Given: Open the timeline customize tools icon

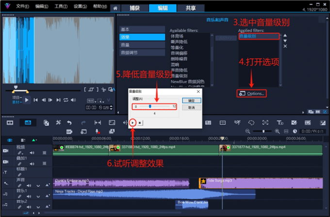Looking at the screenshot, I should click(x=58, y=123).
